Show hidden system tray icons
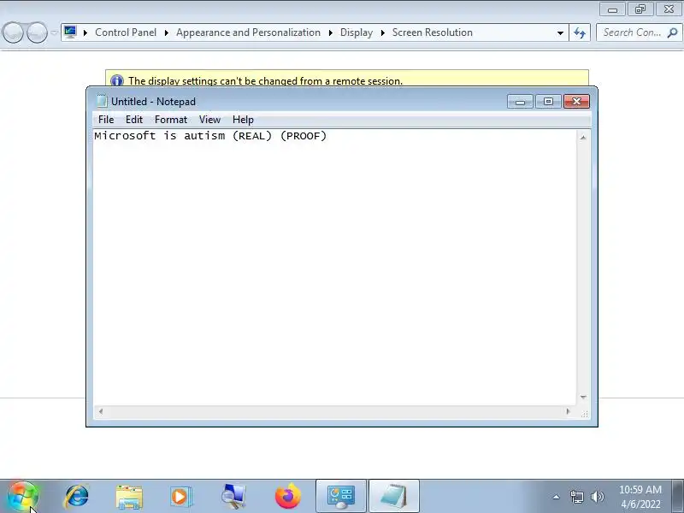The image size is (684, 513). pyautogui.click(x=557, y=497)
